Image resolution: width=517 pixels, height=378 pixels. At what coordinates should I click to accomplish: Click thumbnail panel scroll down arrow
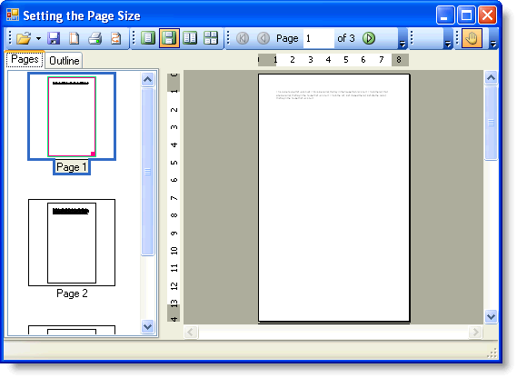[148, 326]
